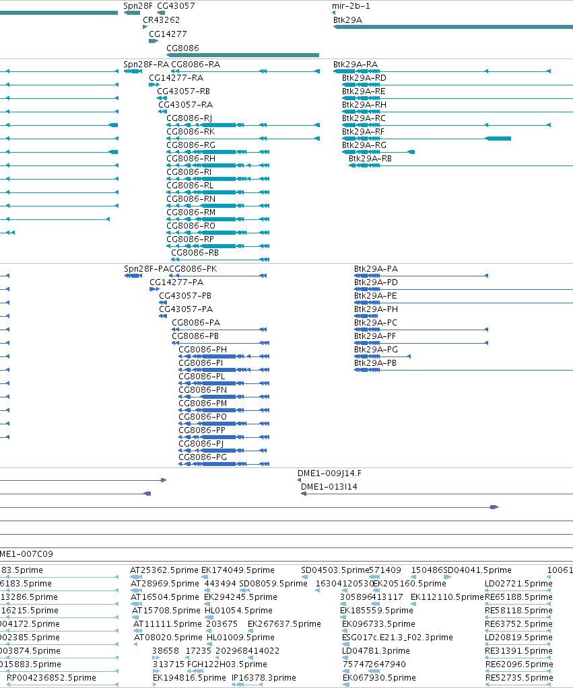Click EST RP004236852.5prime label
Screen dimensions: 573x688
click(51, 677)
